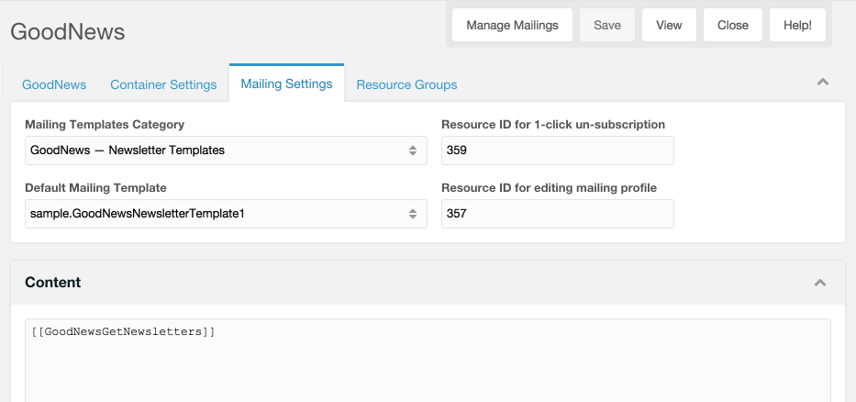This screenshot has width=856, height=402.
Task: Click 'Resource ID for editing mailing profile' label
Action: 550,188
